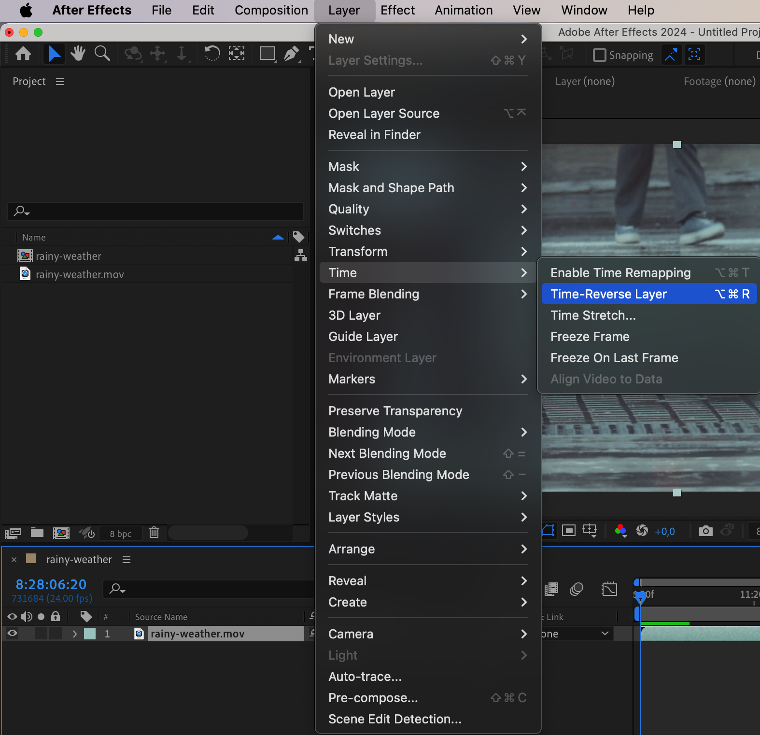Select the Rectangle shape tool
The image size is (760, 735).
tap(267, 54)
